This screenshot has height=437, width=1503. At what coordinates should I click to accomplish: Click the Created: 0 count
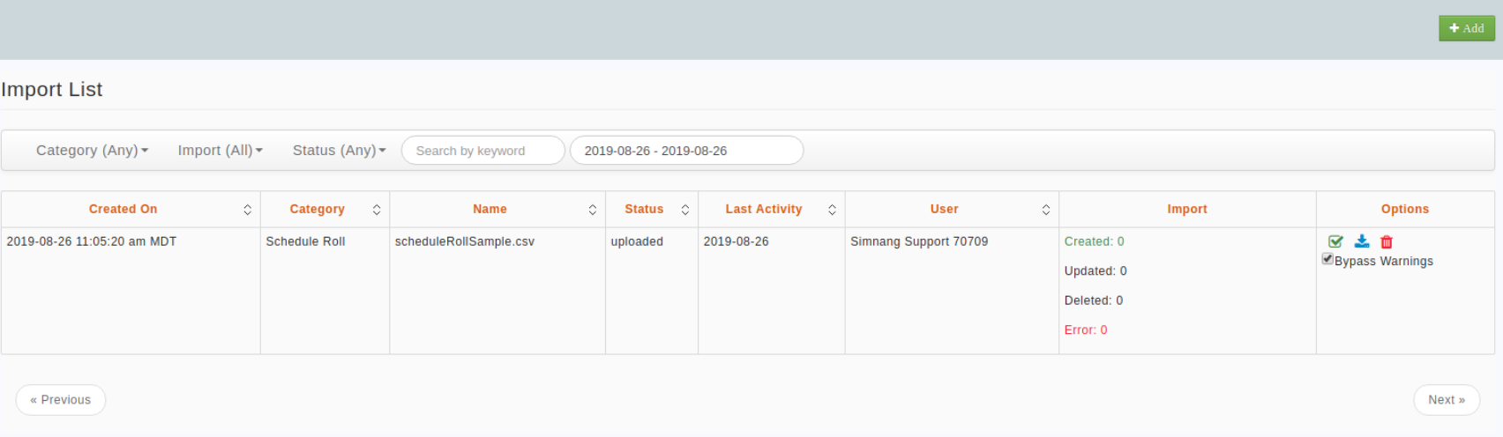pos(1095,241)
